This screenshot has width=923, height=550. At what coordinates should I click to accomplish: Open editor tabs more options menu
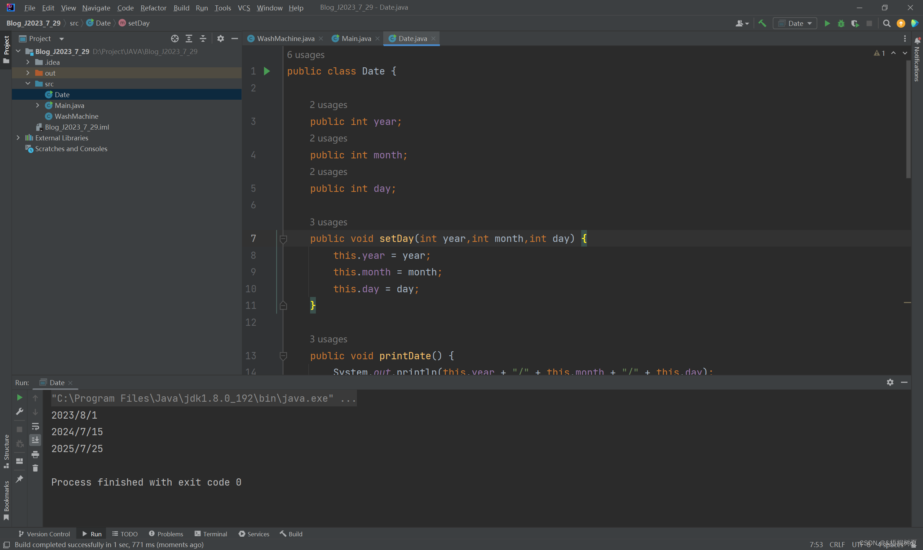pos(905,39)
